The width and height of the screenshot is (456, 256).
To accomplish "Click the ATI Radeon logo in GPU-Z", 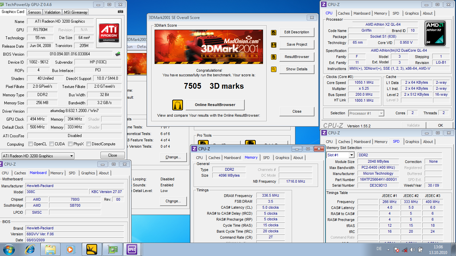I will point(109,33).
